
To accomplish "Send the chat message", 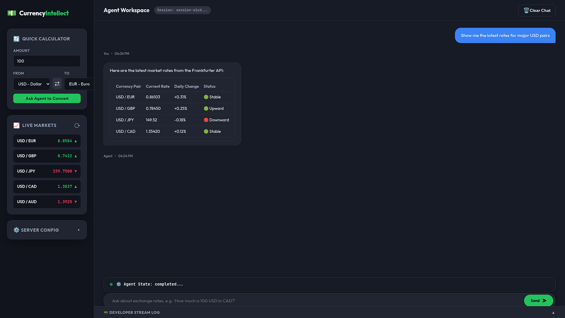I will tap(538, 301).
